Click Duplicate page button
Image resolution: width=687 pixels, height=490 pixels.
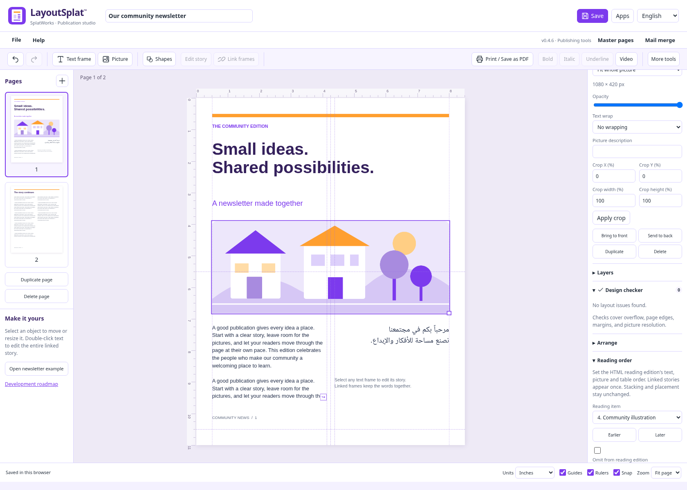[x=36, y=280]
